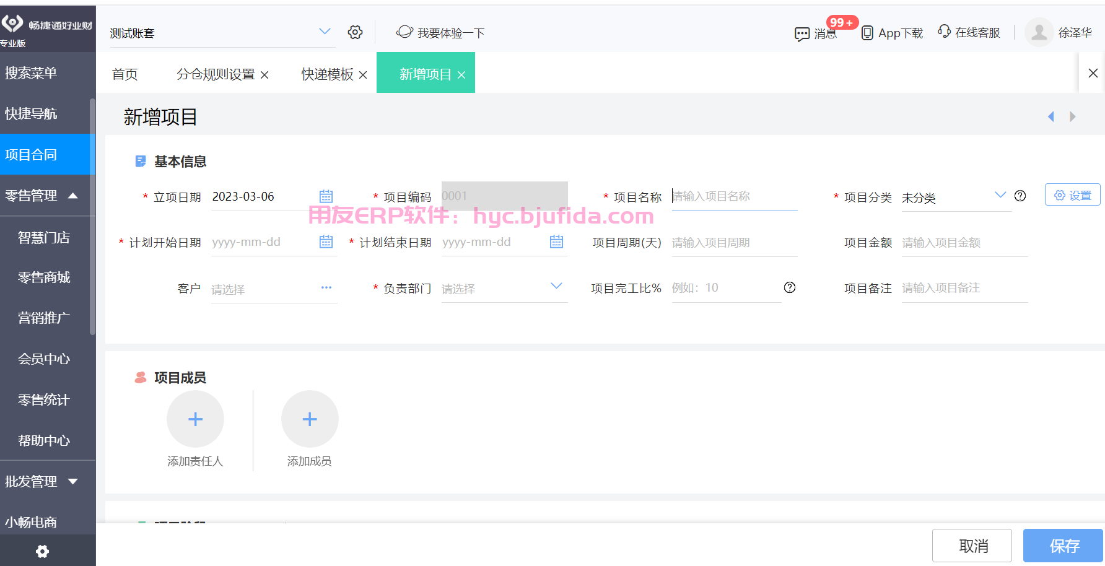This screenshot has width=1105, height=566.
Task: Open sidebar bottom settings gear
Action: (x=42, y=551)
